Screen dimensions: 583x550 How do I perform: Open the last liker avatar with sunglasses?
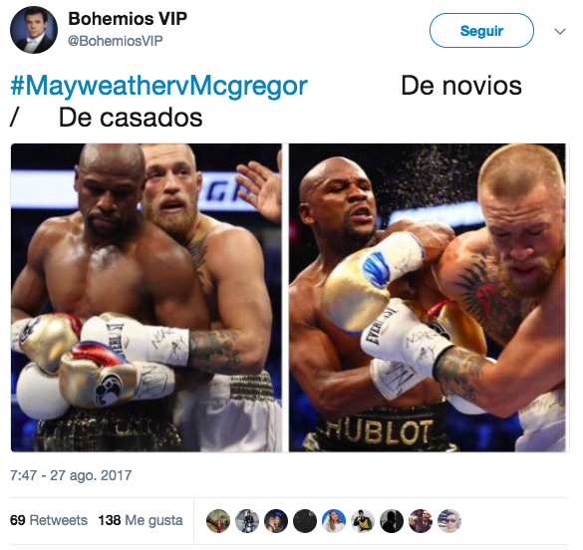[449, 521]
